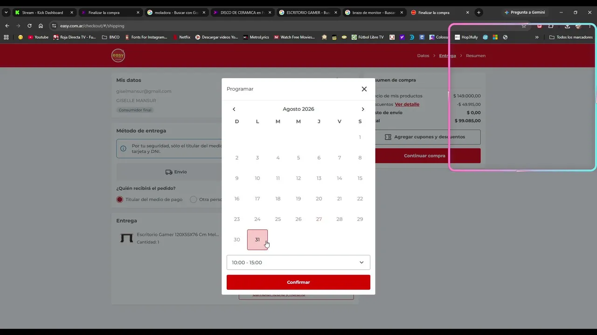Show more bookmarks with the chevron

[x=537, y=37]
